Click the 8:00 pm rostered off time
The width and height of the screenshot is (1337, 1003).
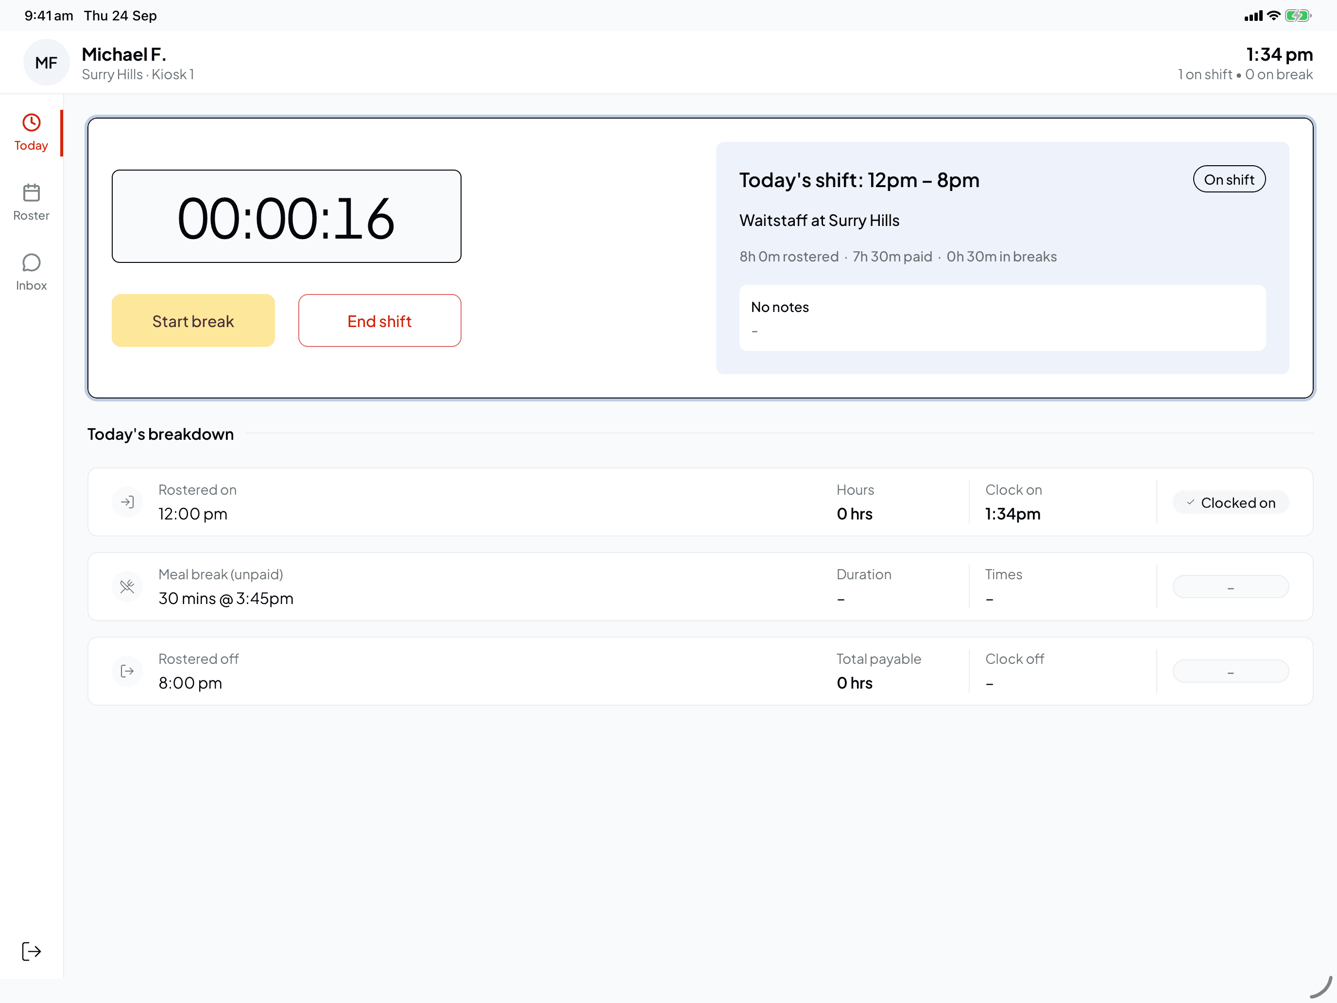coord(190,683)
